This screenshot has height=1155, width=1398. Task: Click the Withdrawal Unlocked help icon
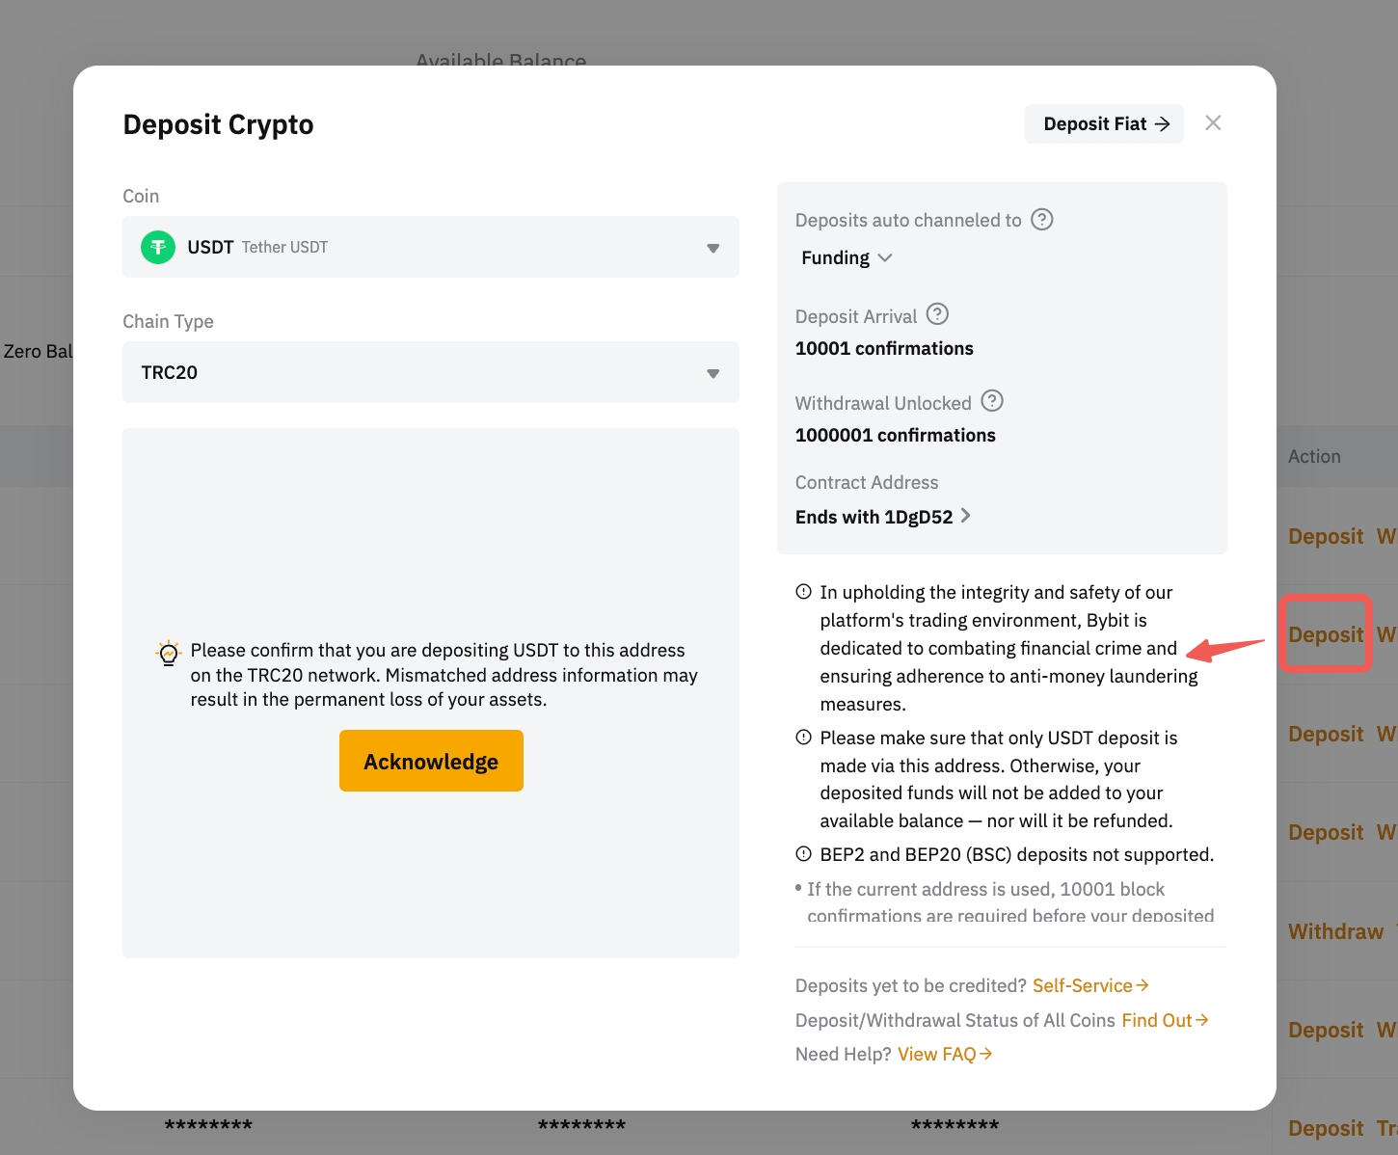pyautogui.click(x=992, y=401)
